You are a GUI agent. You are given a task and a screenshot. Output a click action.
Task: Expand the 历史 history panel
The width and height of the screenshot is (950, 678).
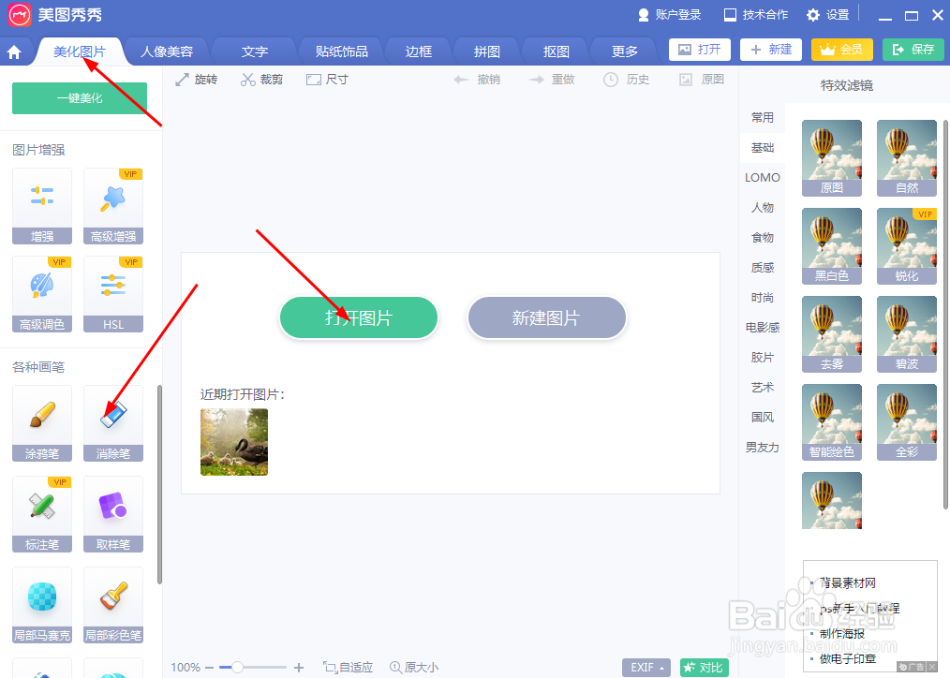[x=626, y=79]
